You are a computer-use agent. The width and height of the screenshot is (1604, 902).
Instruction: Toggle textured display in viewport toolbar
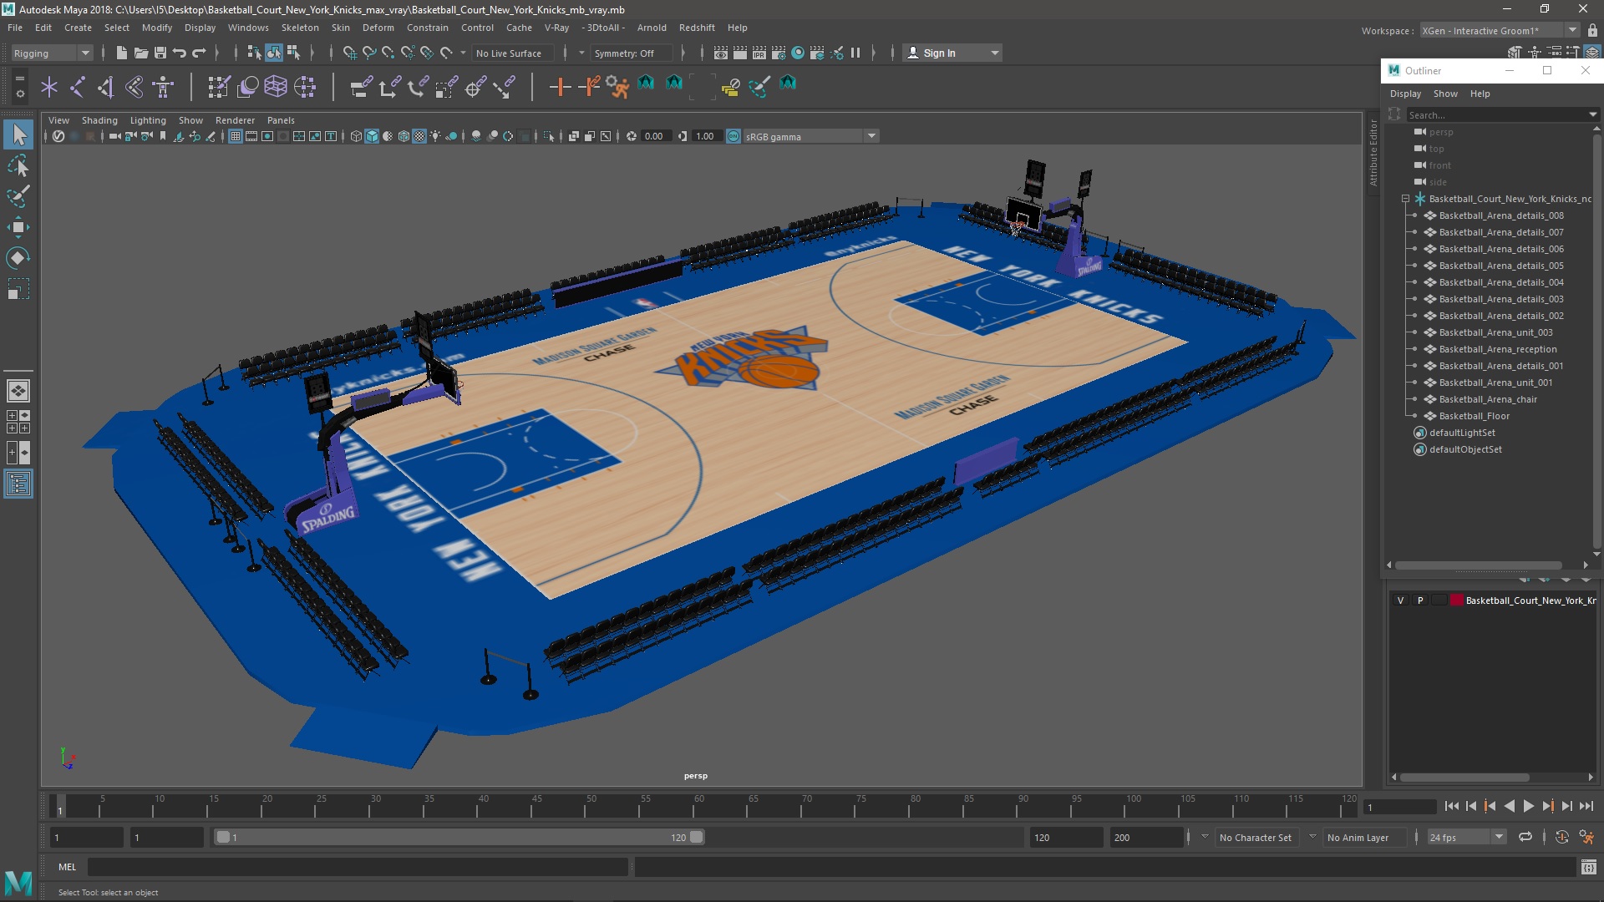click(x=419, y=136)
